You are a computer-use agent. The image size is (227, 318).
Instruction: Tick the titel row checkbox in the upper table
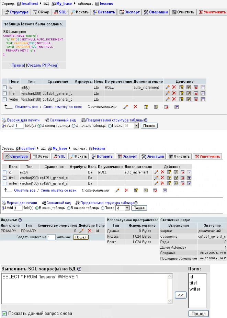click(5, 93)
